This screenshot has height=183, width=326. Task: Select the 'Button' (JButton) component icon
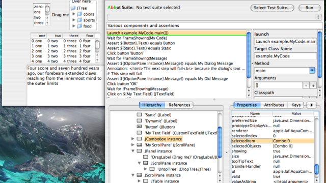[x=139, y=127]
